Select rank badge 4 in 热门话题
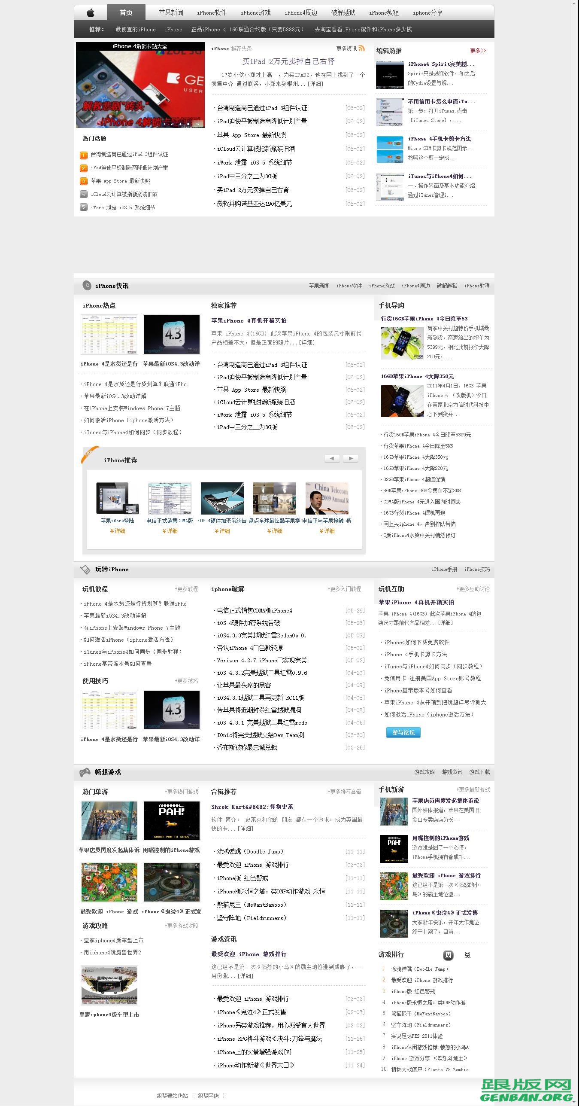The width and height of the screenshot is (579, 1106). (84, 194)
